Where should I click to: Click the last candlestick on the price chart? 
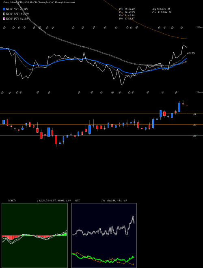[x=187, y=106]
